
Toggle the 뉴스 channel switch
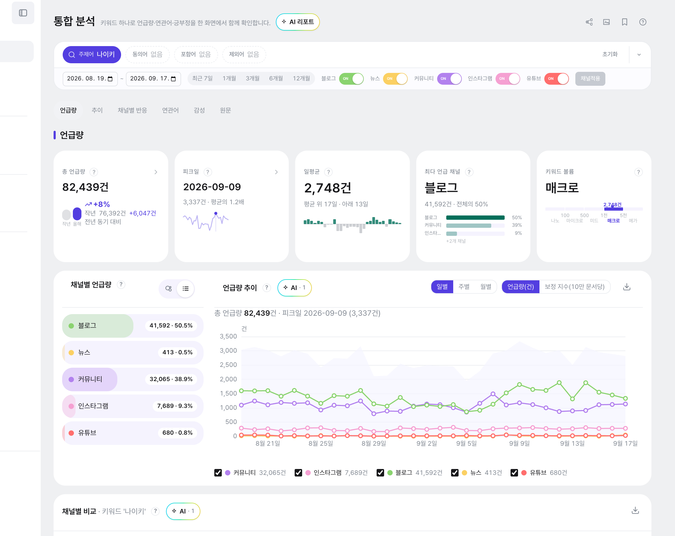pos(395,79)
